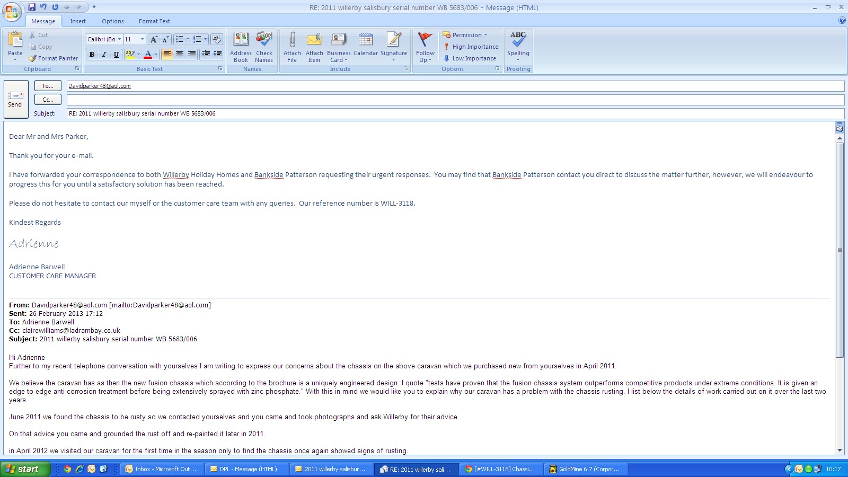Open the Address Book
The width and height of the screenshot is (848, 477).
click(241, 47)
